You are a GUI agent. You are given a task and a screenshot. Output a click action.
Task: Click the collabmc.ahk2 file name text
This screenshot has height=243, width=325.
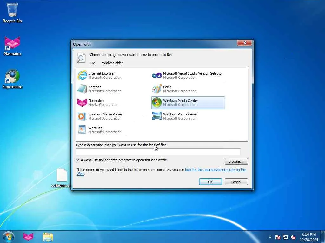click(112, 63)
